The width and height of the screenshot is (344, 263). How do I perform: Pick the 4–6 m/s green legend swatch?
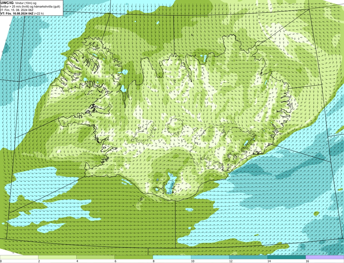tap(95, 257)
